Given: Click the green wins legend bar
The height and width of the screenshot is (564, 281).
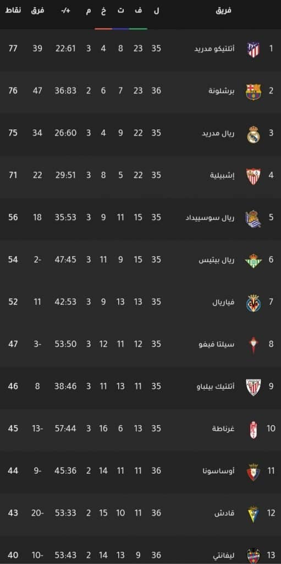Looking at the screenshot, I should (139, 29).
